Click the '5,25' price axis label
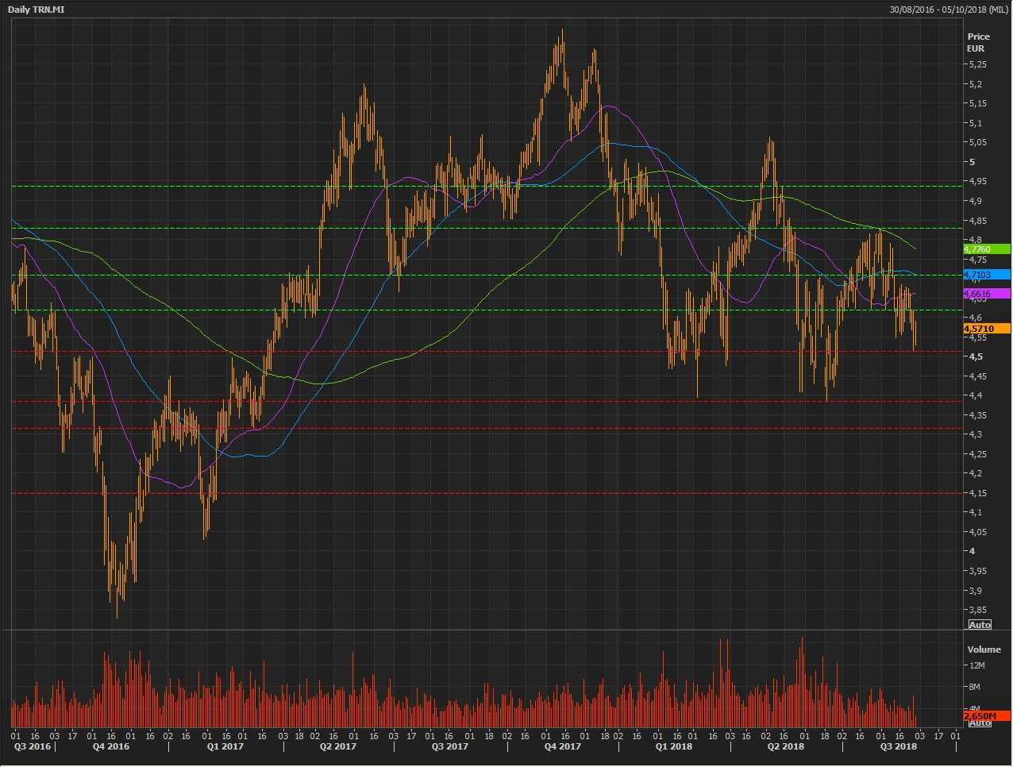This screenshot has width=1013, height=767. [x=977, y=65]
